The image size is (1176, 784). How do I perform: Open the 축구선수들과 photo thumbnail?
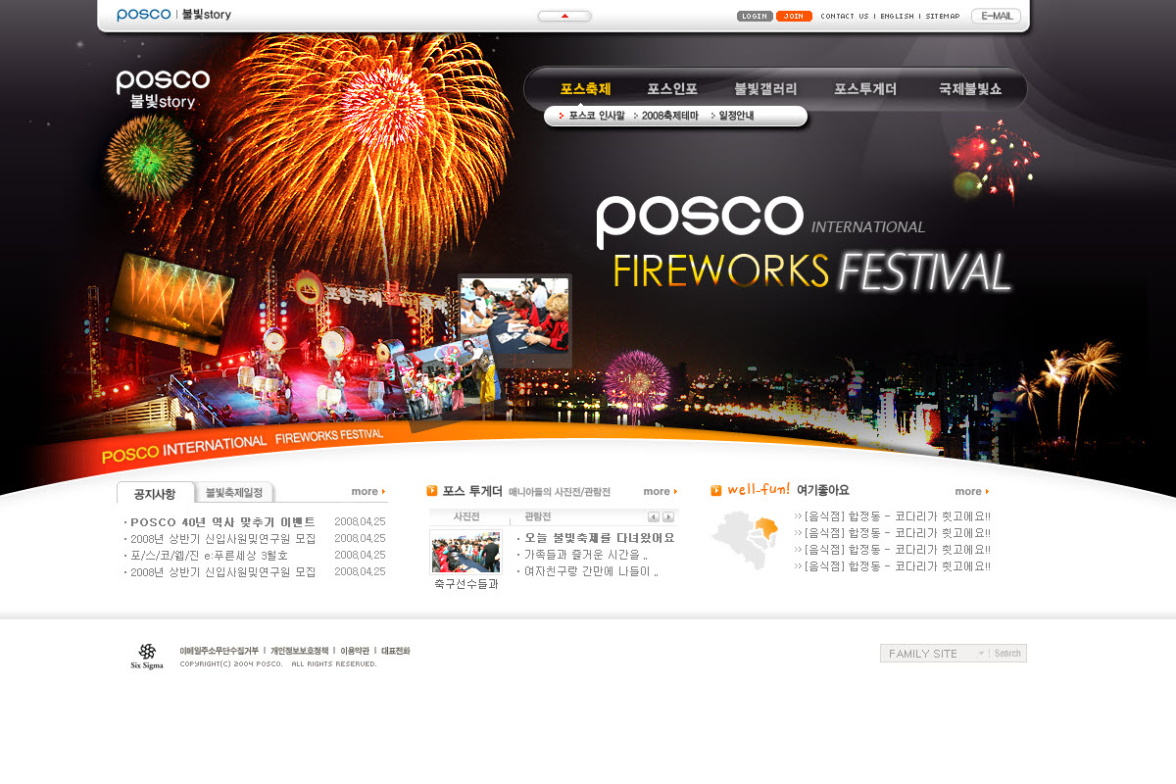465,553
